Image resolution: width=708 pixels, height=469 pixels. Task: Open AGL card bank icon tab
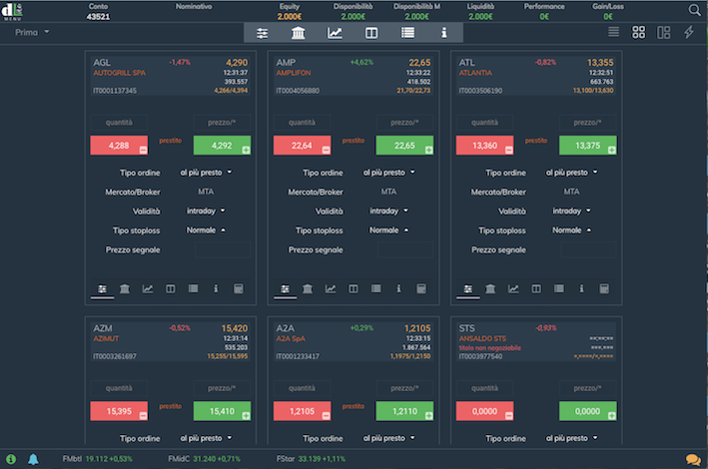pos(125,289)
